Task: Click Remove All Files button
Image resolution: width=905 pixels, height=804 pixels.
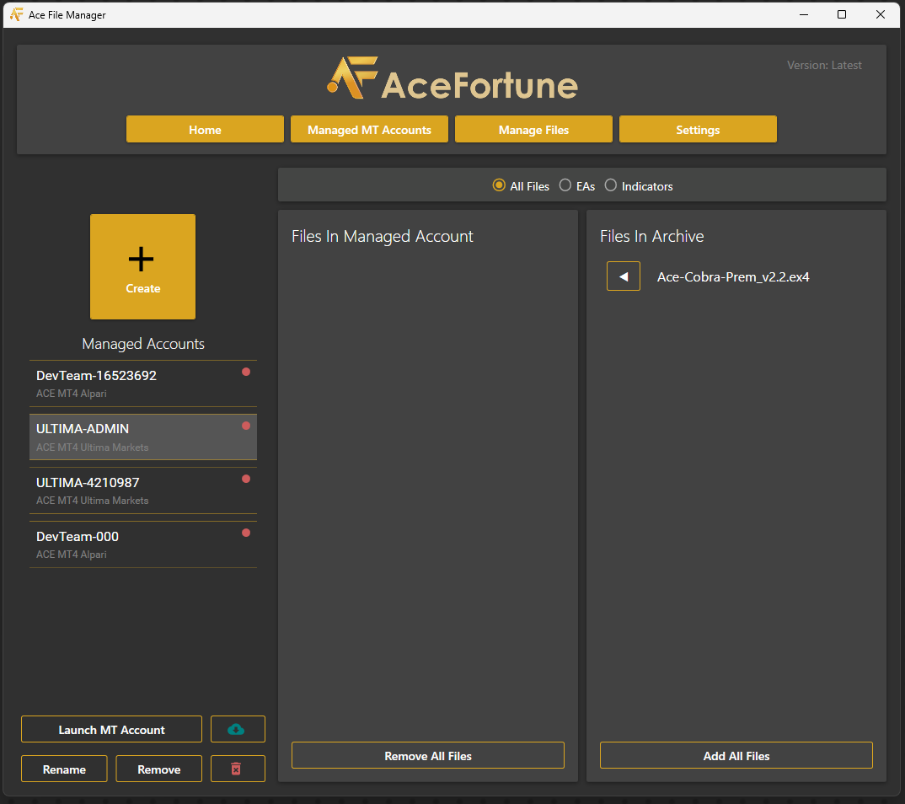Action: (x=428, y=755)
